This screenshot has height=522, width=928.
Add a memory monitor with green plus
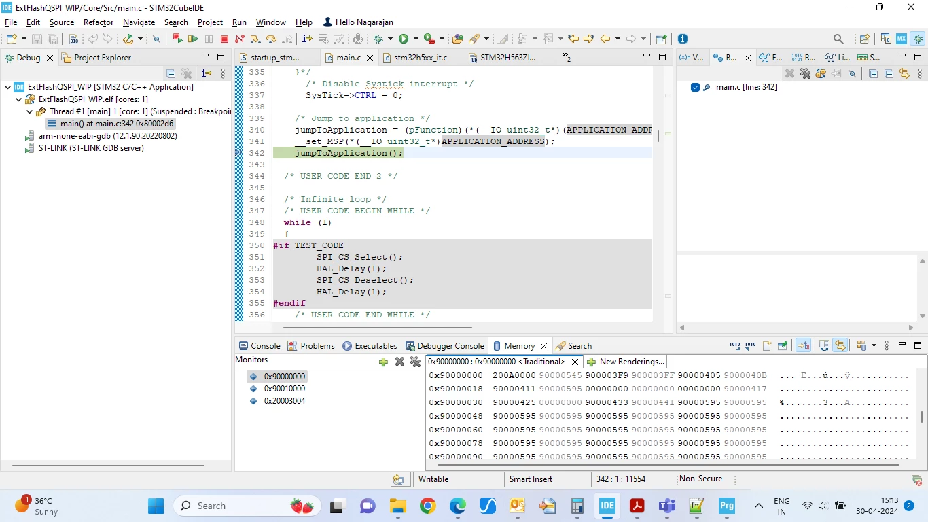point(383,362)
